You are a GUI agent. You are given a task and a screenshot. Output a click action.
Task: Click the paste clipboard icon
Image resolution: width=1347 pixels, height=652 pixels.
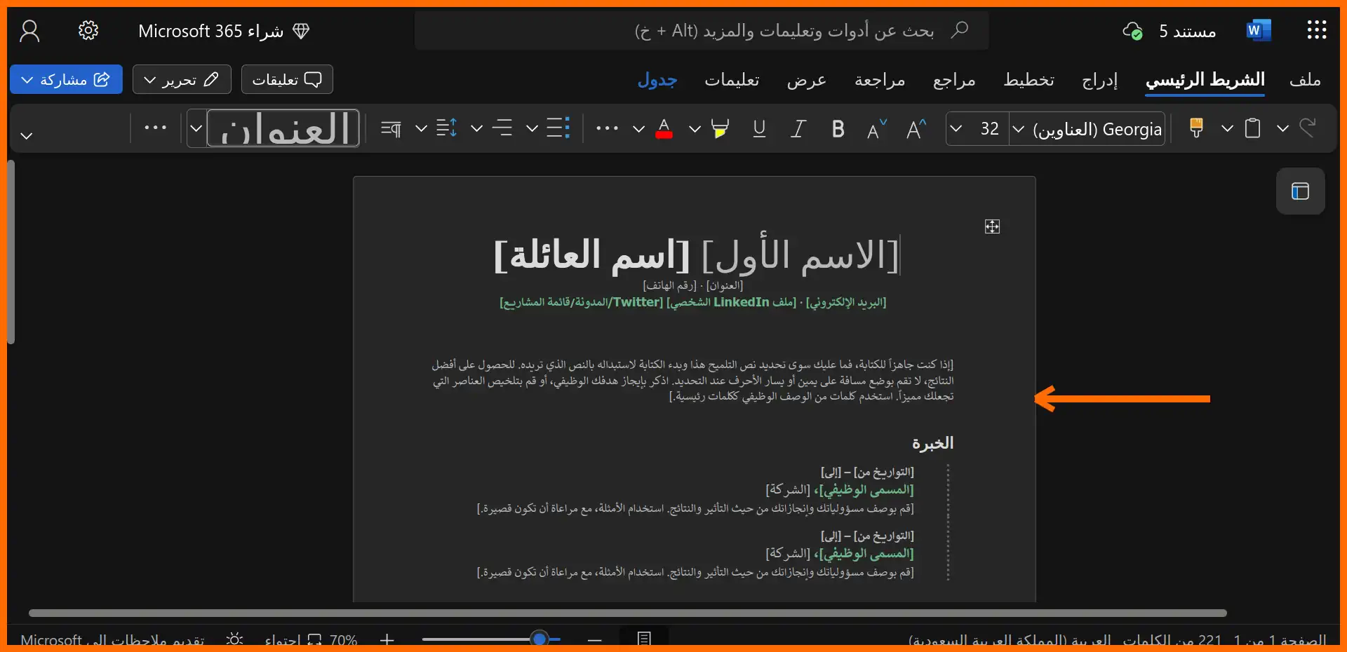[x=1252, y=128]
